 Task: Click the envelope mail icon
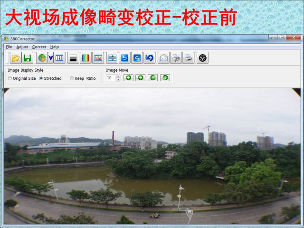[163, 58]
